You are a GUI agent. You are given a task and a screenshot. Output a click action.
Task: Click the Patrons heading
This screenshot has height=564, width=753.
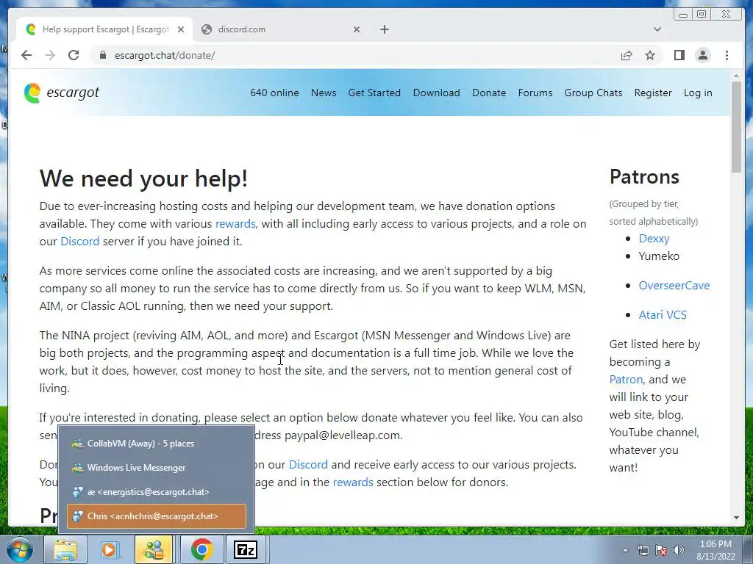click(x=644, y=176)
